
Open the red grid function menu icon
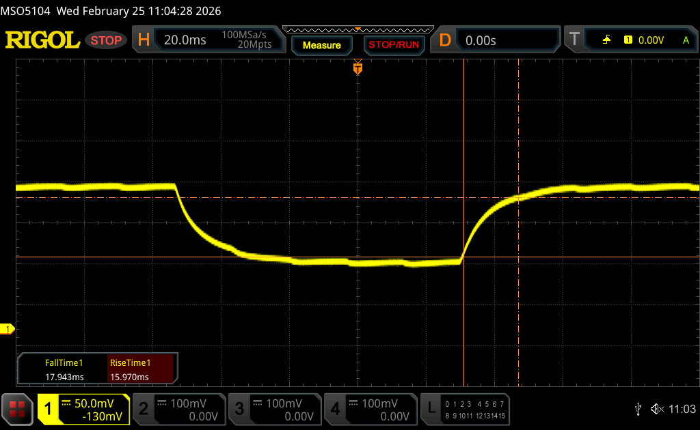click(17, 409)
